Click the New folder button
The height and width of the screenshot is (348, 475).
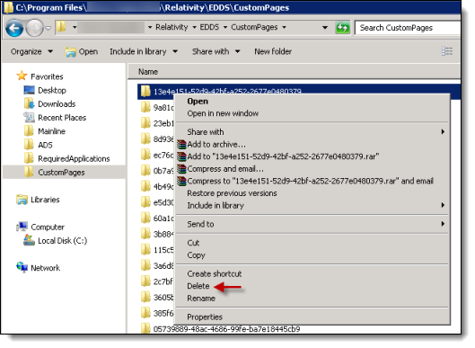click(273, 51)
